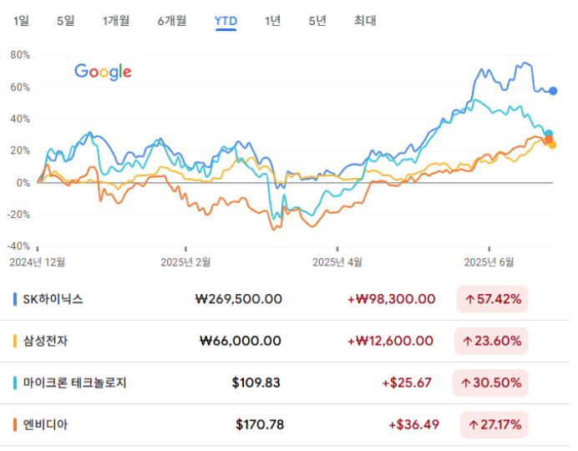Click the active YTD tab

[x=226, y=21]
